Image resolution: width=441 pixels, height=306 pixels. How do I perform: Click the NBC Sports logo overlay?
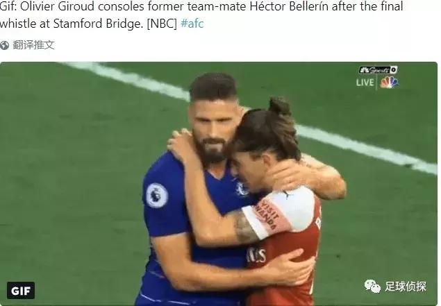(378, 70)
